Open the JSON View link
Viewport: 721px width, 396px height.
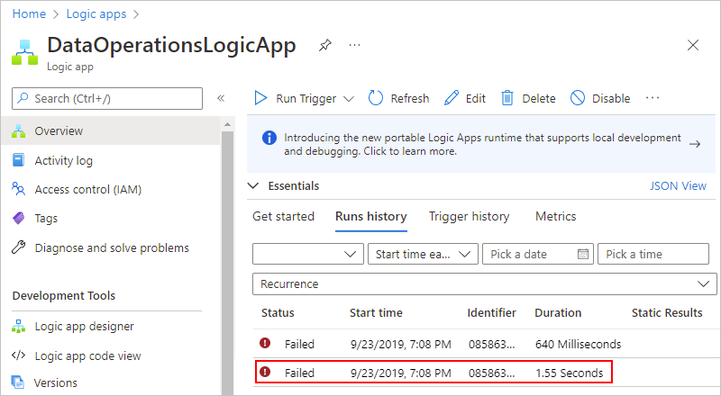pos(678,186)
